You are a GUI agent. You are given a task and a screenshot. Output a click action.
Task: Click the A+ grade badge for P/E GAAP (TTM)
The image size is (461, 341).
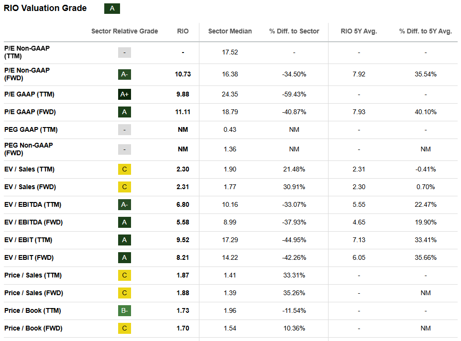124,94
